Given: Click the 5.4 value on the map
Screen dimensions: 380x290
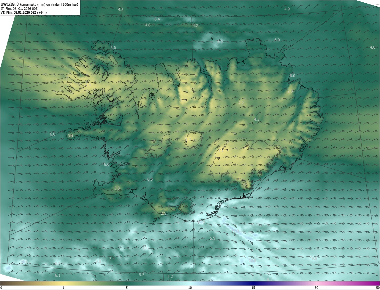Looking at the screenshot, I should 112,259.
